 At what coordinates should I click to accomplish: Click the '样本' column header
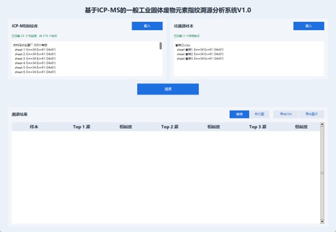[34, 127]
